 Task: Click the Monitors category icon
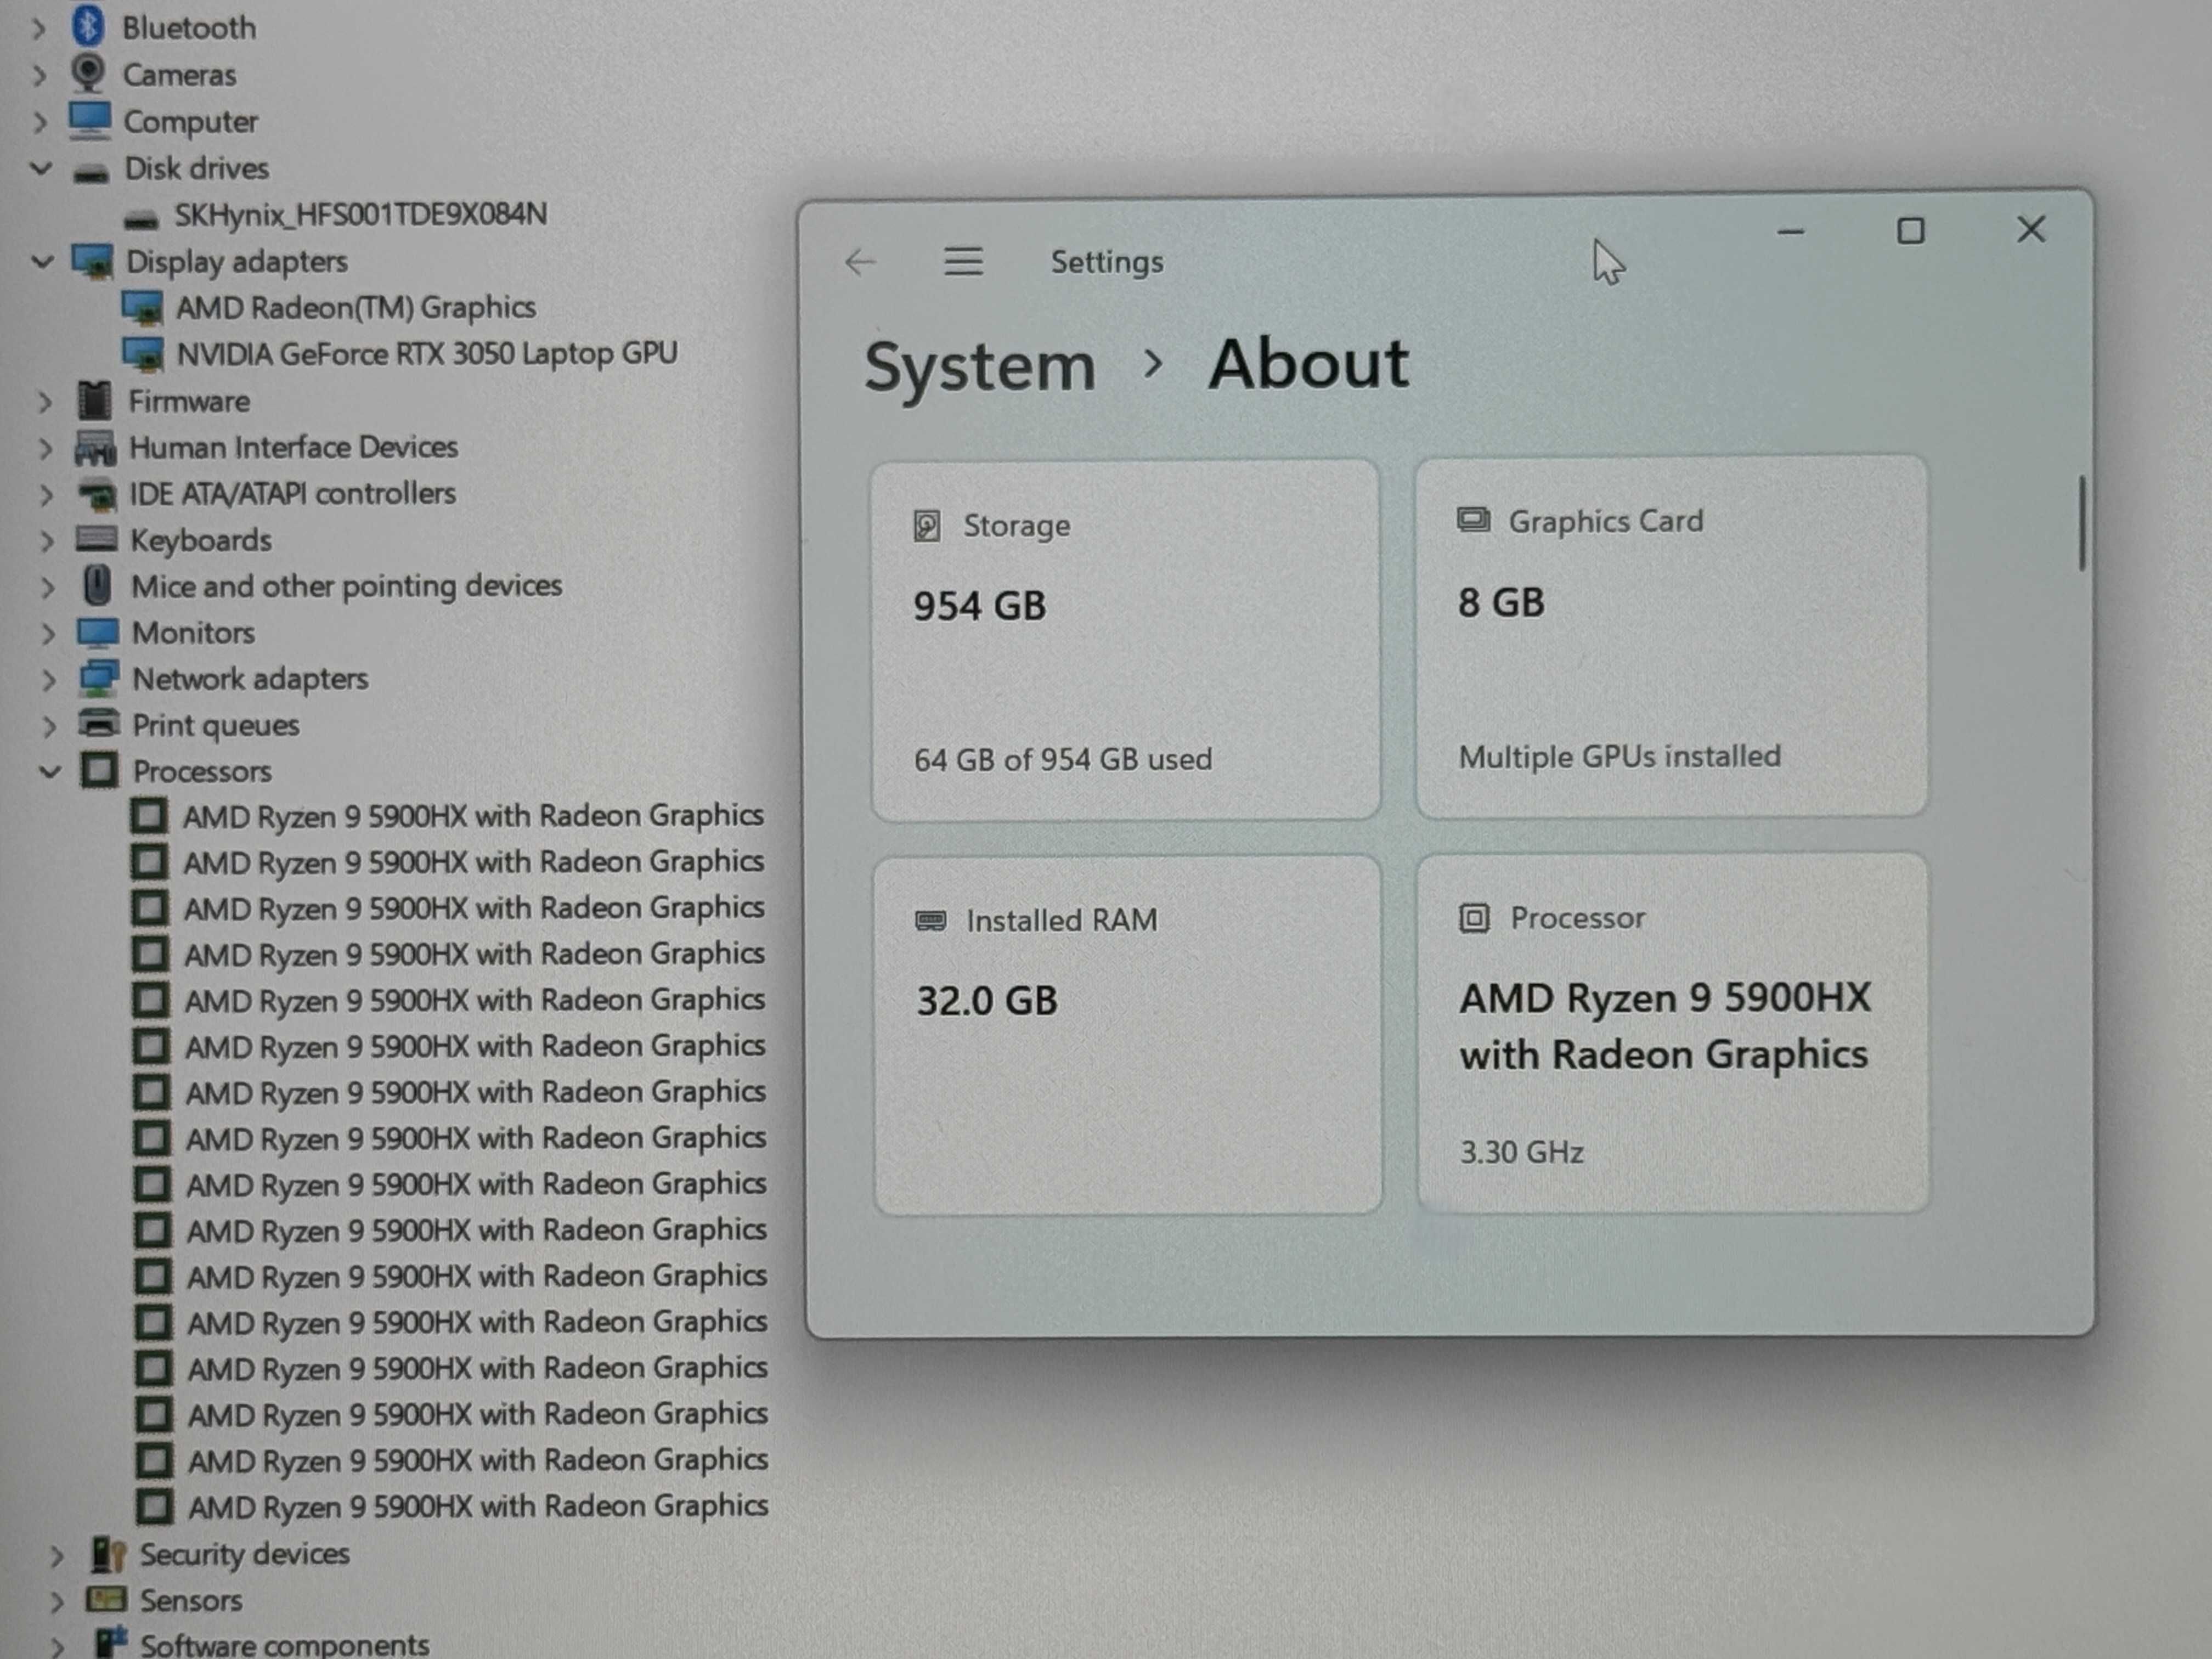point(98,632)
